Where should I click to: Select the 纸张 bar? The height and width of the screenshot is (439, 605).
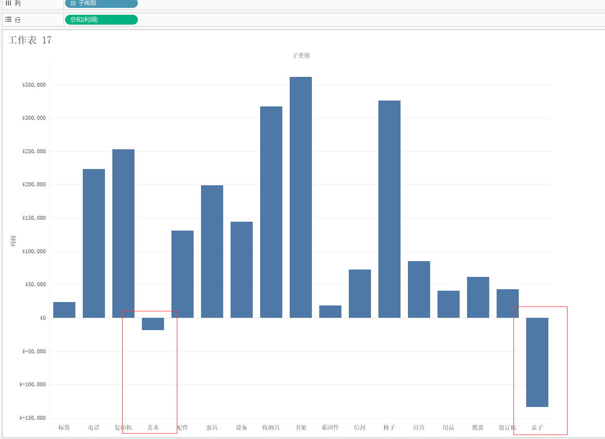478,297
